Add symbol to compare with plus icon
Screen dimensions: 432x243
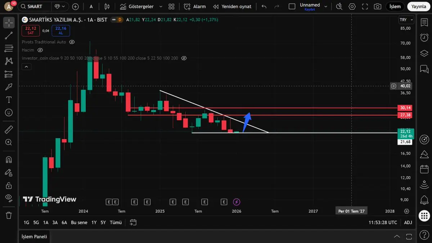coord(75,6)
